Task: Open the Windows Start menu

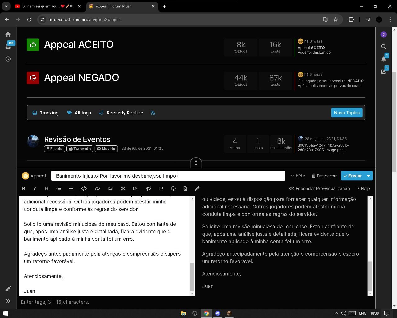Action: (x=5, y=313)
